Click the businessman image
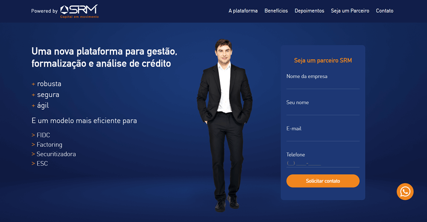 tap(225, 125)
